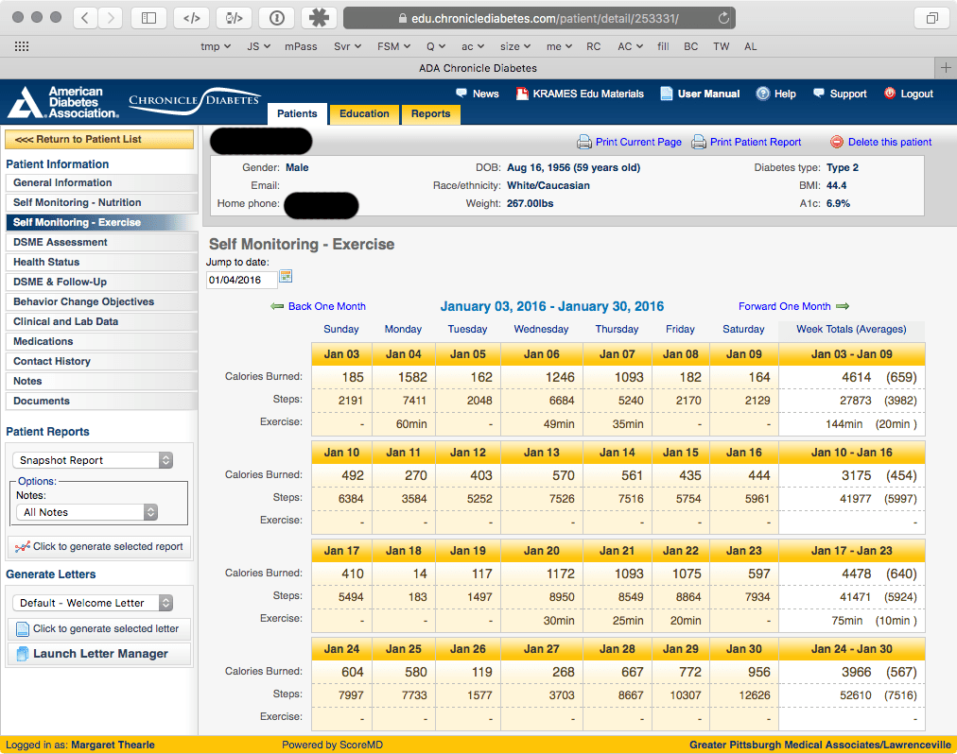Open the Documents section
This screenshot has height=754, width=957.
pos(101,401)
